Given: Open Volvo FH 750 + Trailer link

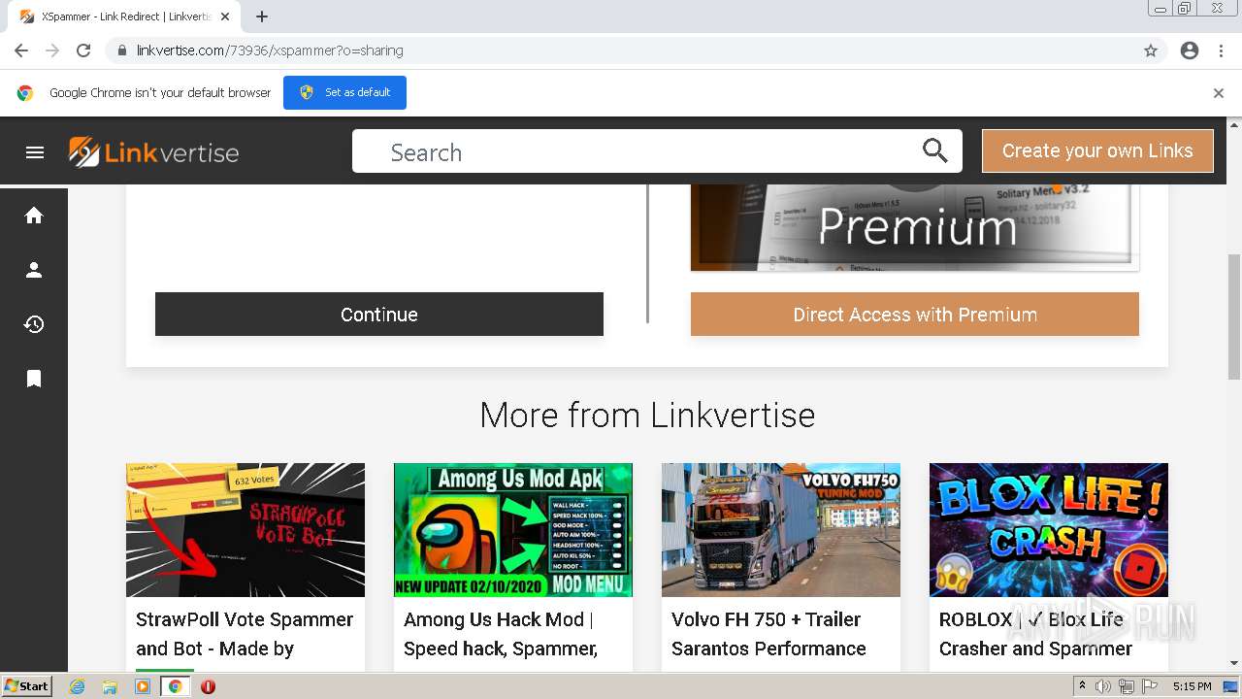Looking at the screenshot, I should tap(768, 634).
